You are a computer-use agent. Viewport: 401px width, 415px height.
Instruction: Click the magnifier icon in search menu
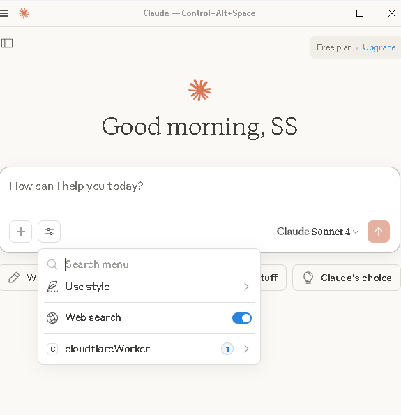[52, 264]
